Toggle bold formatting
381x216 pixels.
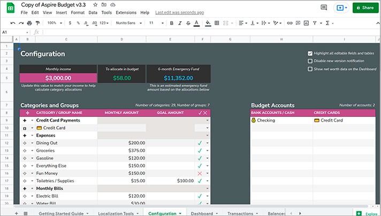pos(172,23)
